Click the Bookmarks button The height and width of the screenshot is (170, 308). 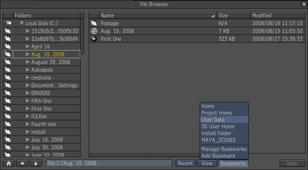233,163
